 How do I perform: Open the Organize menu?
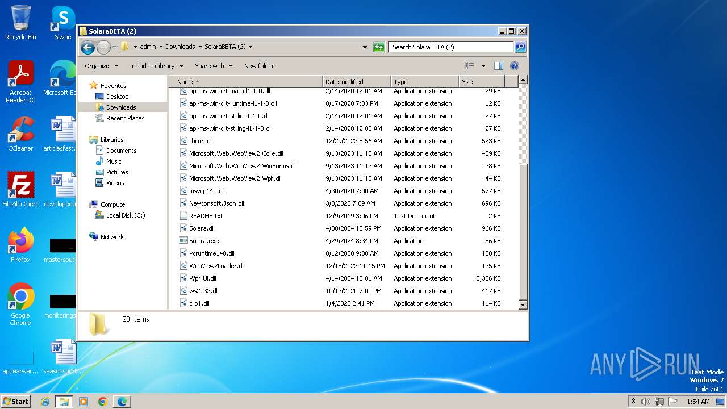(101, 66)
